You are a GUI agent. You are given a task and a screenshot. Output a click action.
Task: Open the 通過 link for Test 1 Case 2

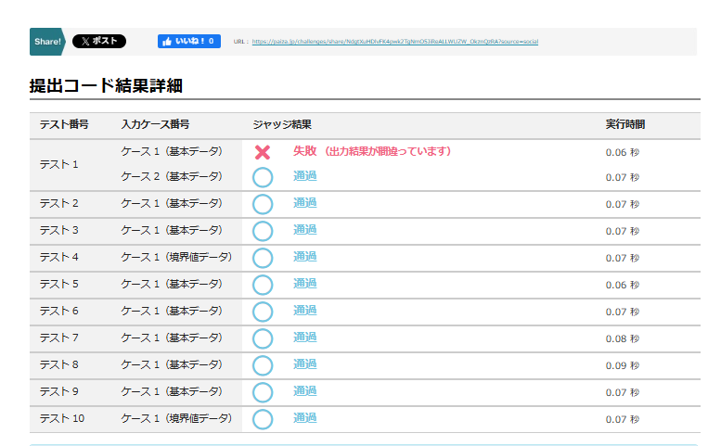coord(305,176)
